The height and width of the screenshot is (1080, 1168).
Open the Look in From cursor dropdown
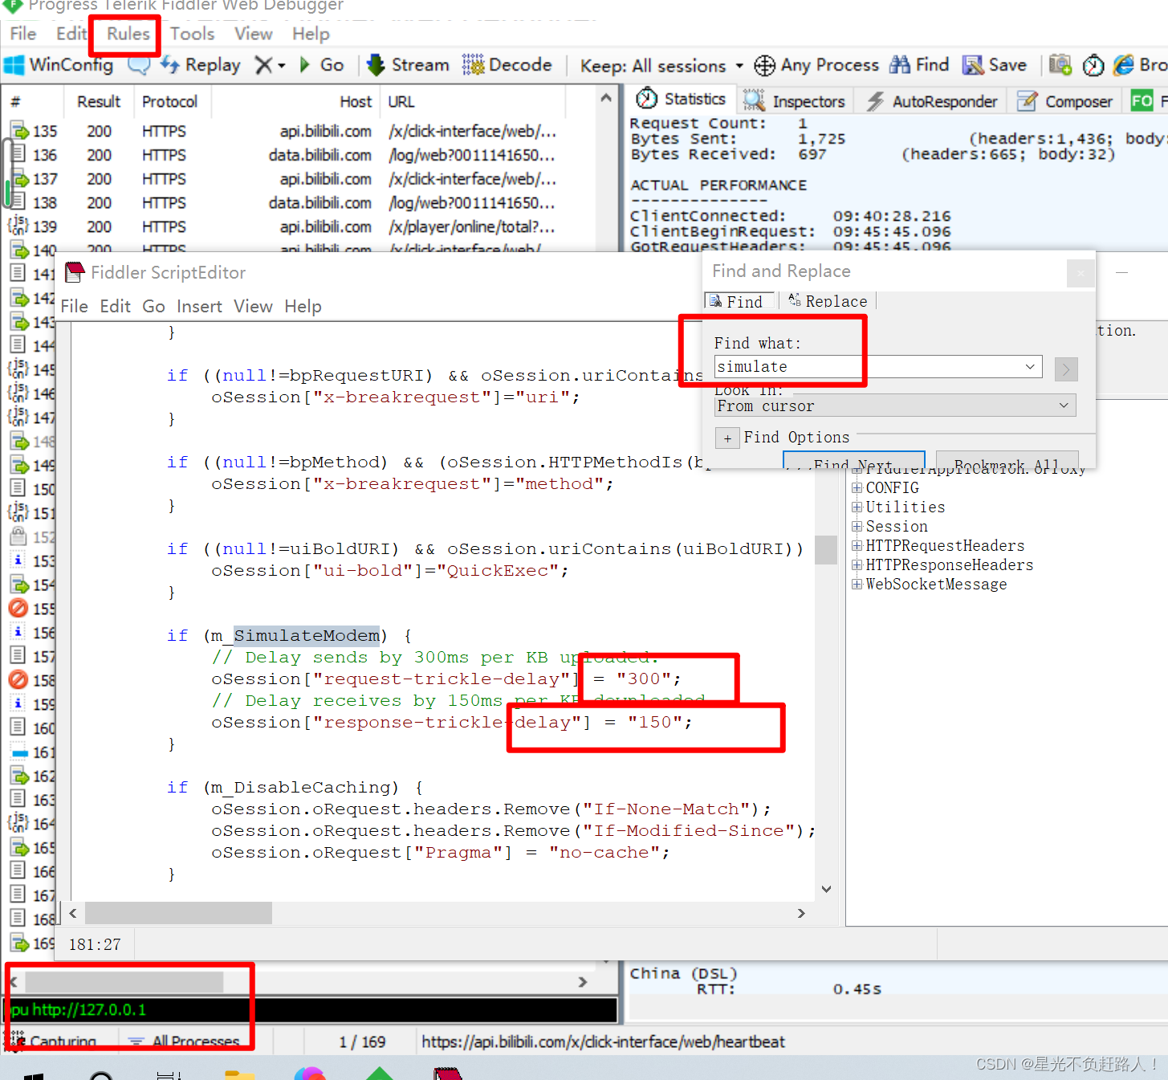[x=895, y=406]
